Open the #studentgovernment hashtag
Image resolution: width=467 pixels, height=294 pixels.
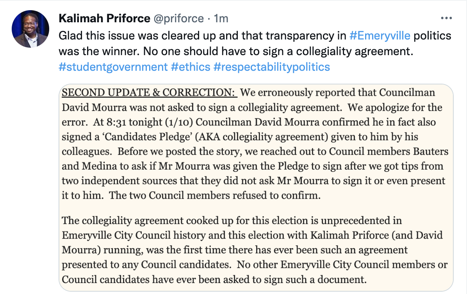113,67
